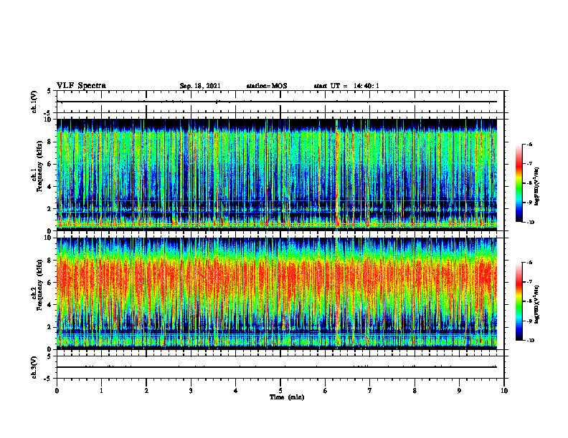Click time-axis tick label "5"
The height and width of the screenshot is (438, 568).
(x=280, y=391)
